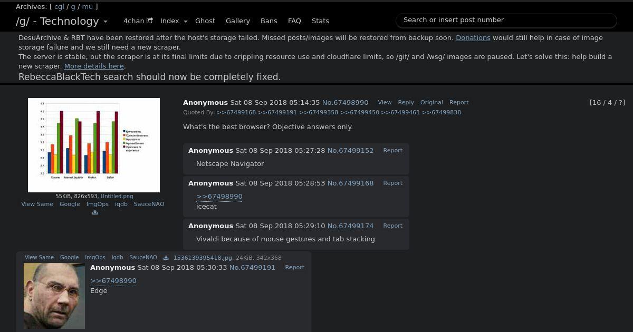Screen dimensions: 633x332
Task: Download 1536139395418.jpg via download icon
Action: pos(166,258)
